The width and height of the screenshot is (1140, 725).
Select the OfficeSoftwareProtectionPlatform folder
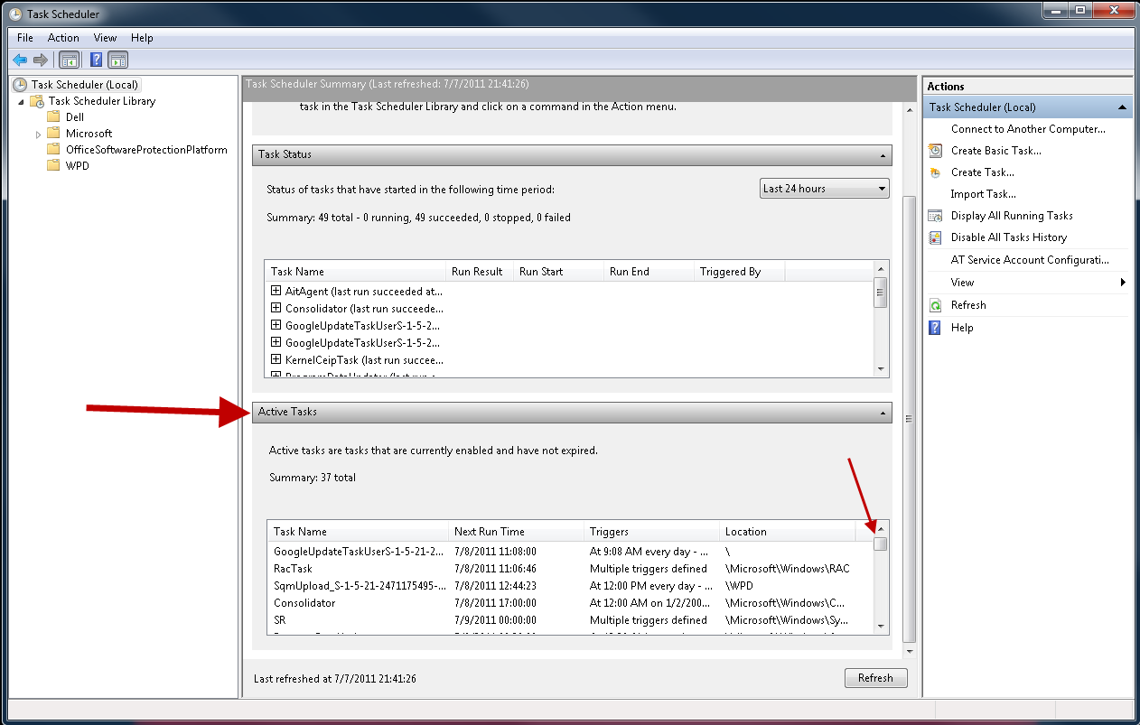pos(146,150)
